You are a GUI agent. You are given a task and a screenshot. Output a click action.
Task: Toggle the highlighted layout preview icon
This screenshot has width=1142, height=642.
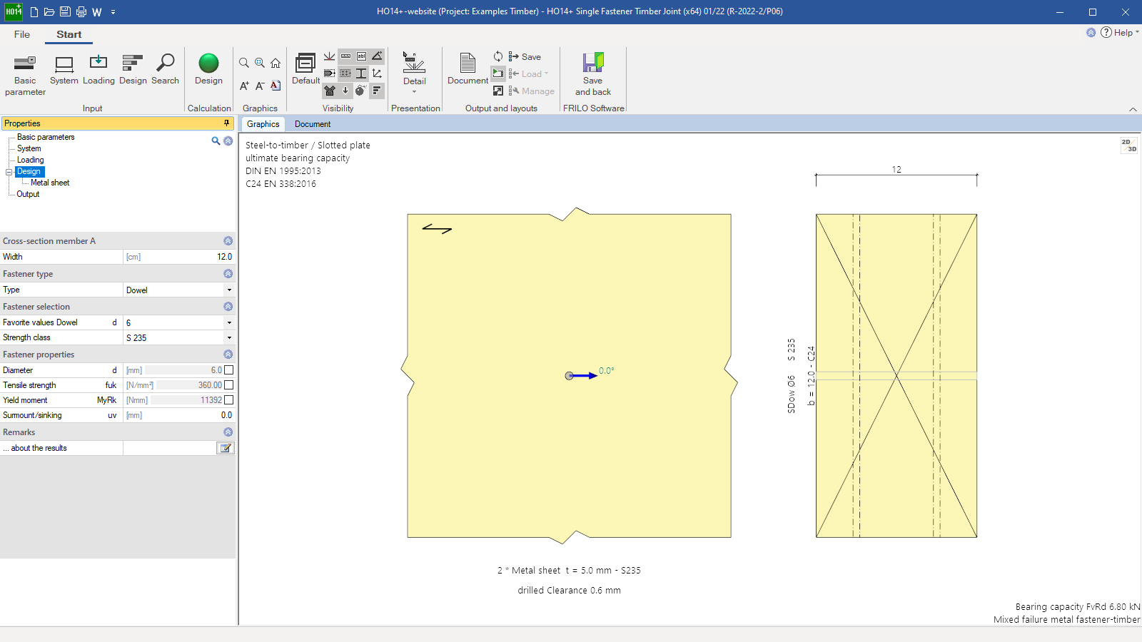pyautogui.click(x=498, y=73)
